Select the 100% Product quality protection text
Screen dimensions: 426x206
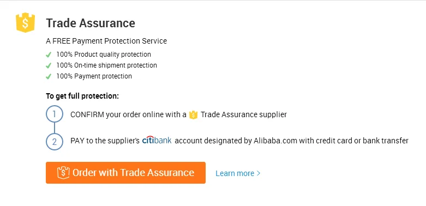point(104,54)
